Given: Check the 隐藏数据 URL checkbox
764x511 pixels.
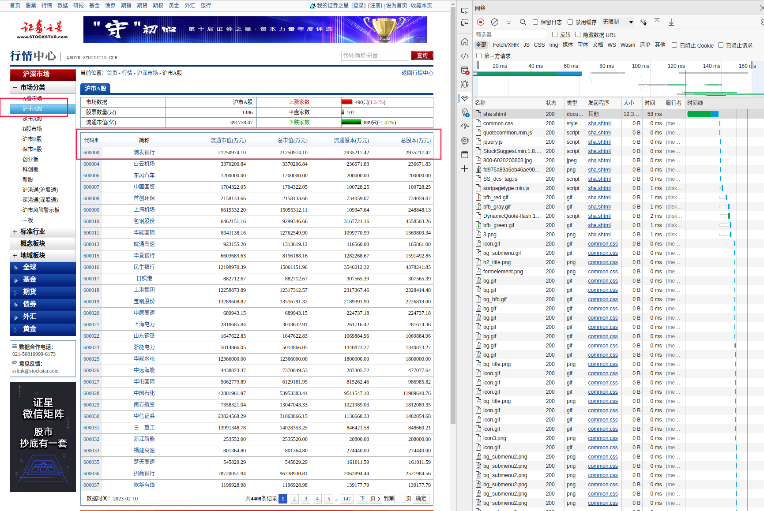Looking at the screenshot, I should [578, 34].
